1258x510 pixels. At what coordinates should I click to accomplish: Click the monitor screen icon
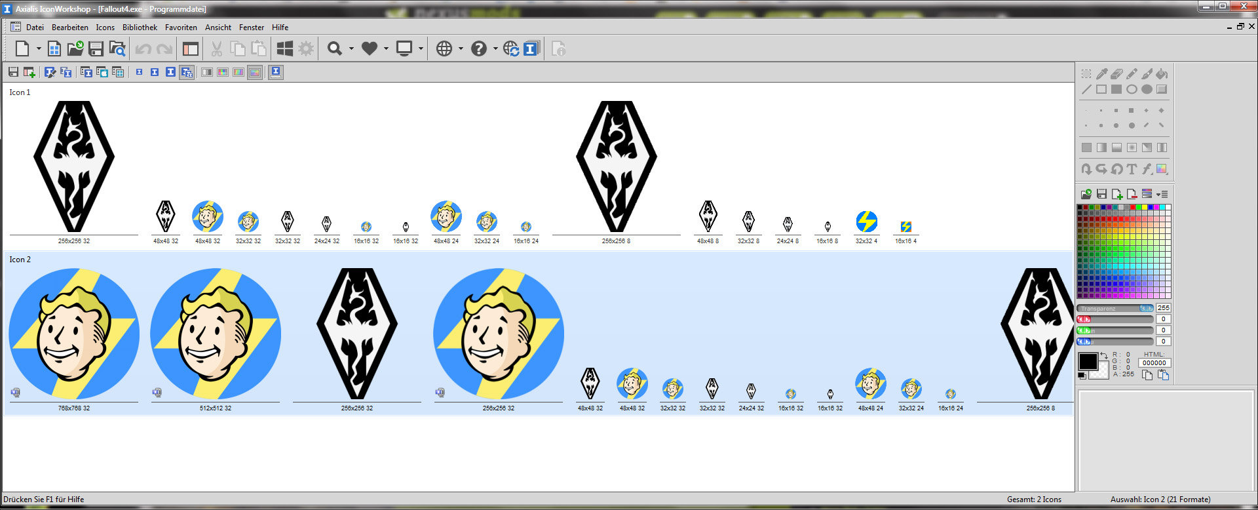[x=404, y=49]
